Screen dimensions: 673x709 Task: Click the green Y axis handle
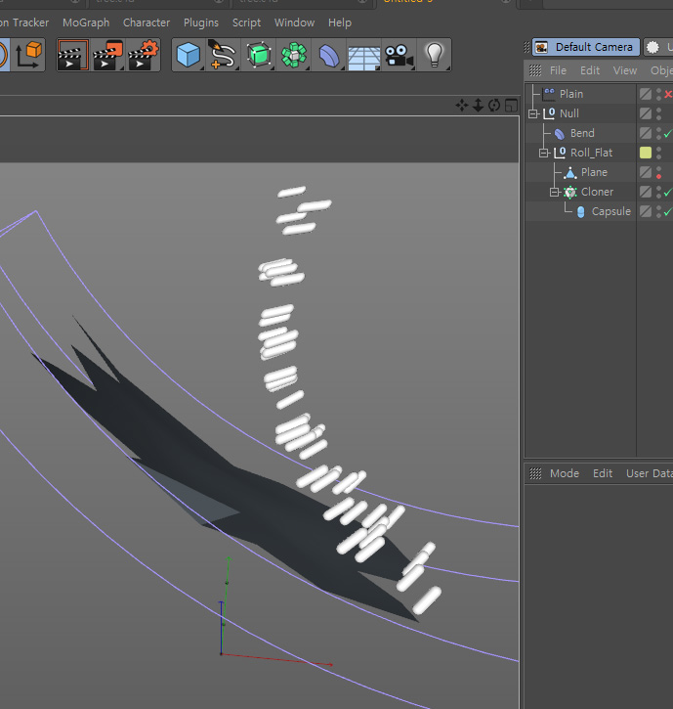coord(229,560)
